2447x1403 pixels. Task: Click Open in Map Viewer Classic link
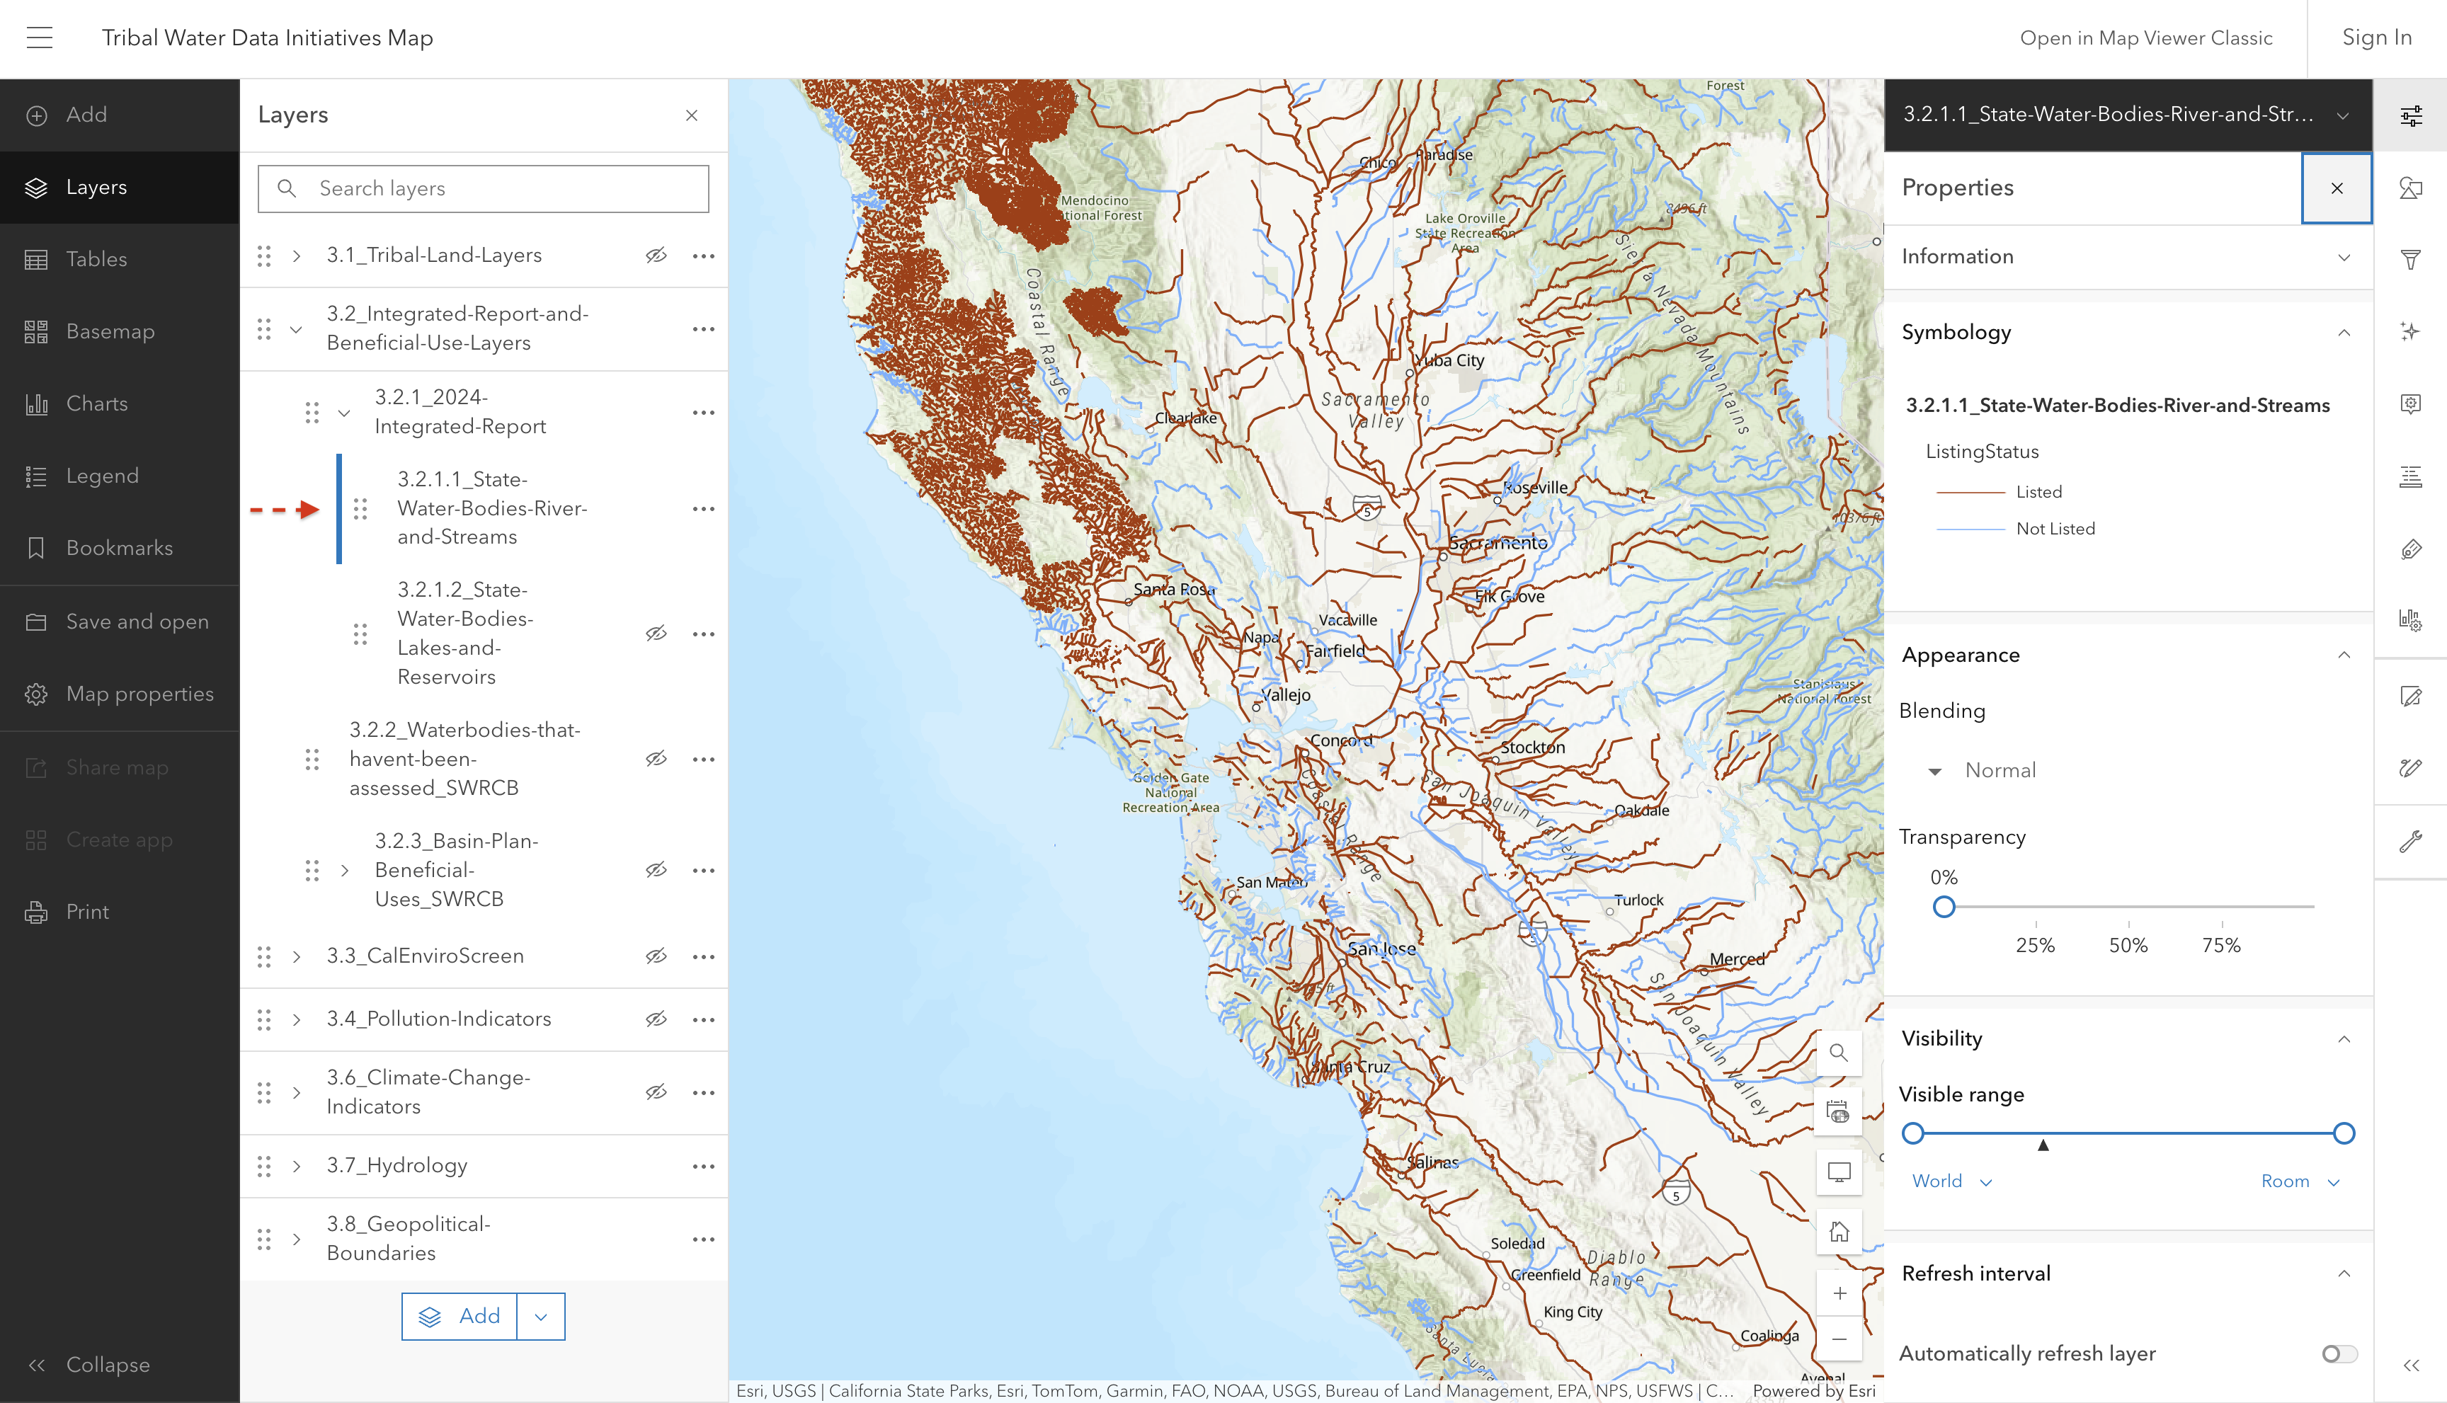click(x=2145, y=38)
